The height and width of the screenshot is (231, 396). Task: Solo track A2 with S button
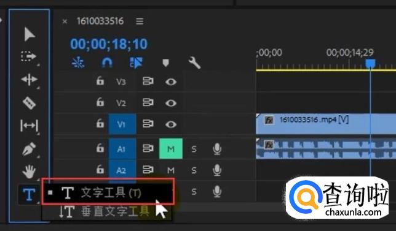[x=194, y=170]
